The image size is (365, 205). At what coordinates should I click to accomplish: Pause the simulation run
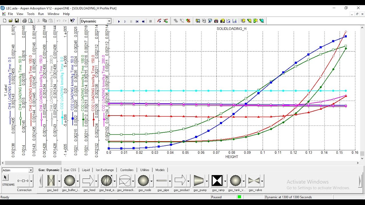point(131,21)
